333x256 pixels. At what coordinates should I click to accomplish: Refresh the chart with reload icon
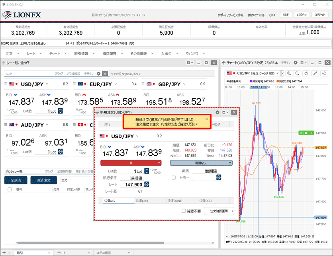(306, 74)
